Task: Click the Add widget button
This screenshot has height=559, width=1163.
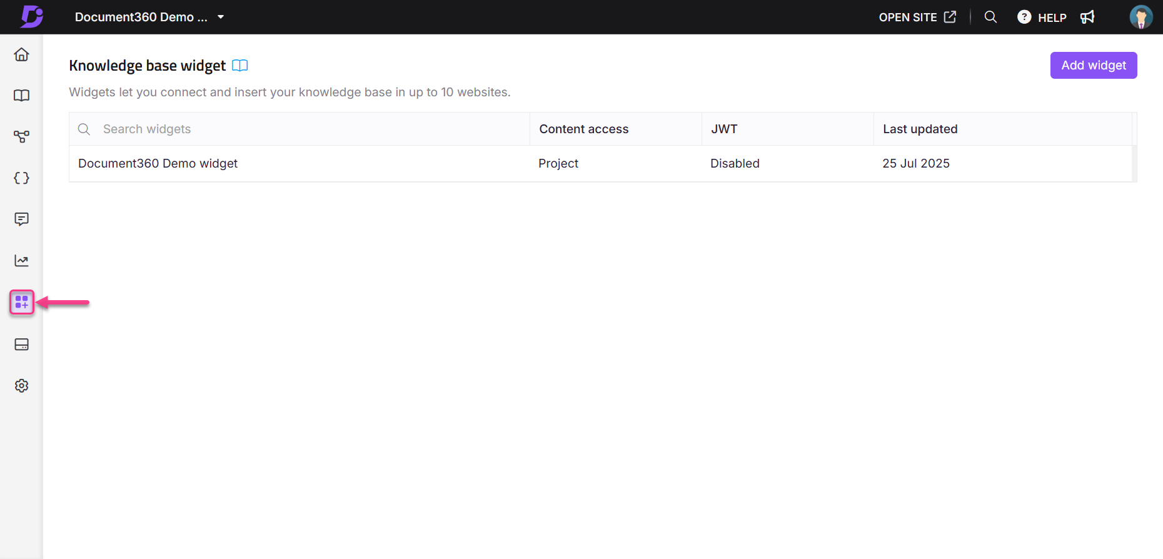Action: (1094, 66)
